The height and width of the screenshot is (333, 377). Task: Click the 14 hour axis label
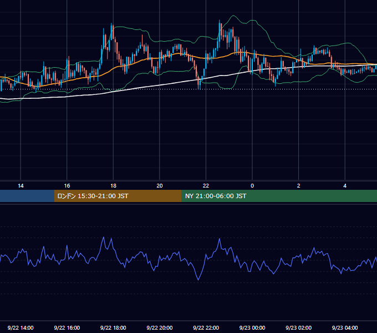click(21, 186)
